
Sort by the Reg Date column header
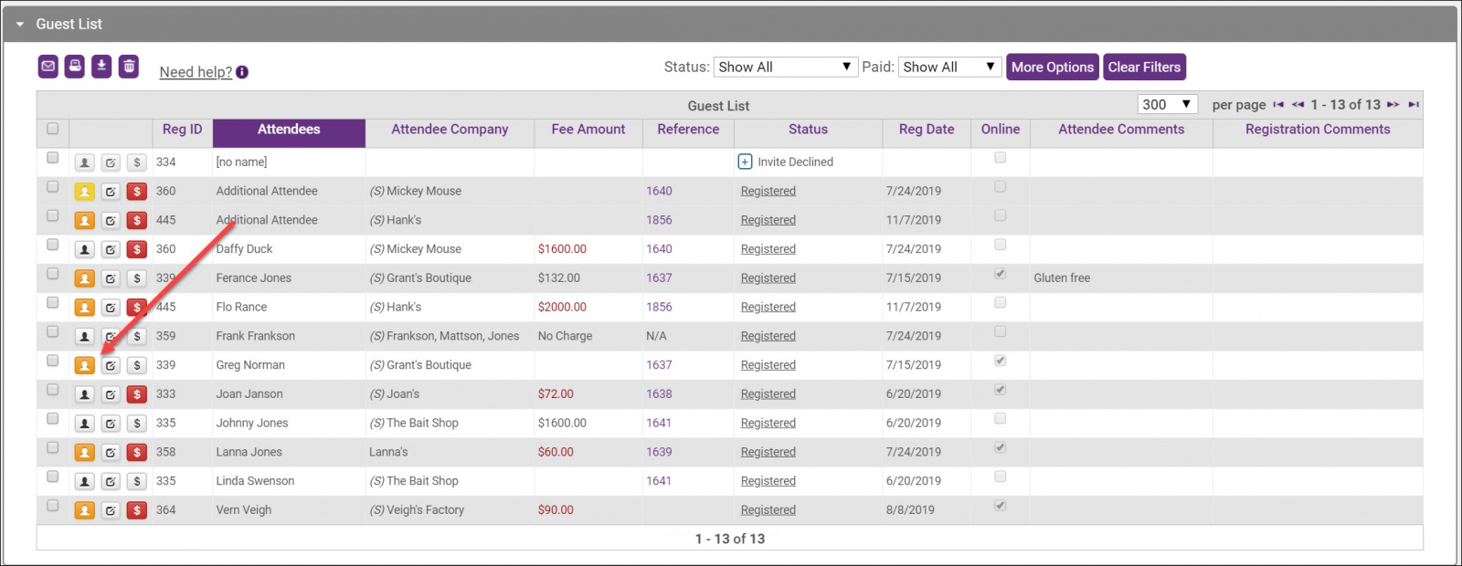coord(926,130)
